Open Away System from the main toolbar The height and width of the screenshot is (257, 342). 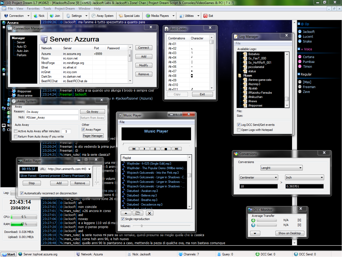pos(102,16)
